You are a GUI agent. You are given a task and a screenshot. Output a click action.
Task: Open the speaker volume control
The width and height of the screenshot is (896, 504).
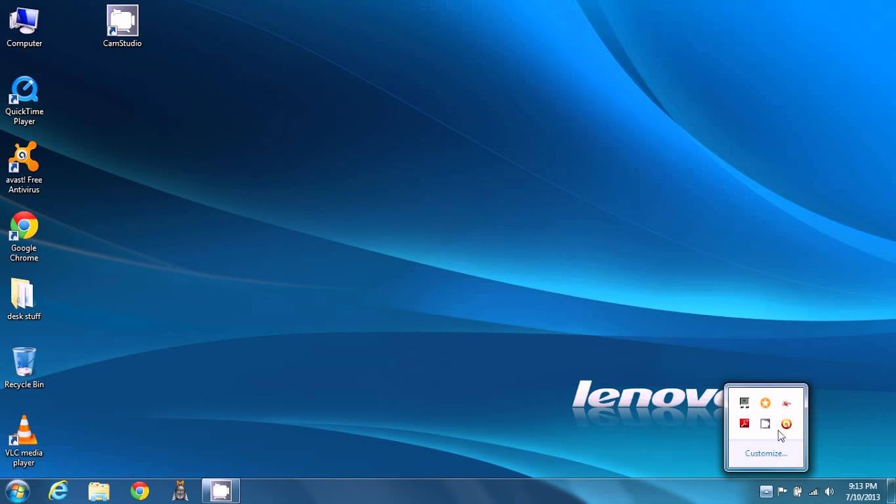pyautogui.click(x=830, y=491)
